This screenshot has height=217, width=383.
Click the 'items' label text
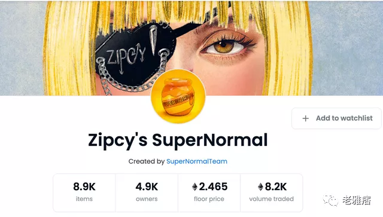click(84, 199)
